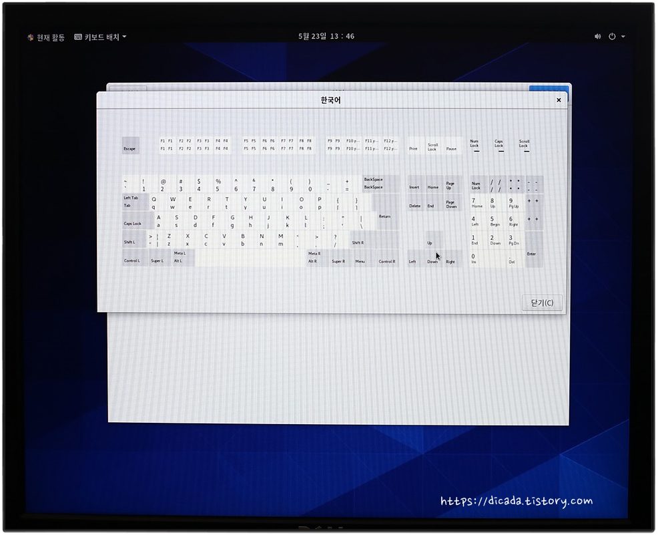Click the Page Up key
This screenshot has height=535, width=658.
click(x=452, y=184)
